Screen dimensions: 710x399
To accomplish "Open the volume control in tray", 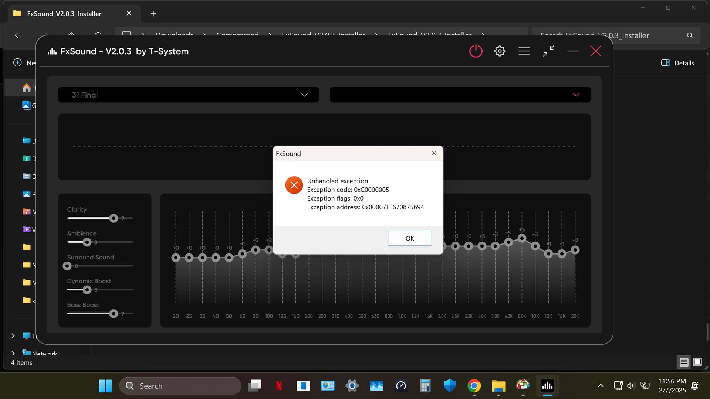I will point(631,386).
